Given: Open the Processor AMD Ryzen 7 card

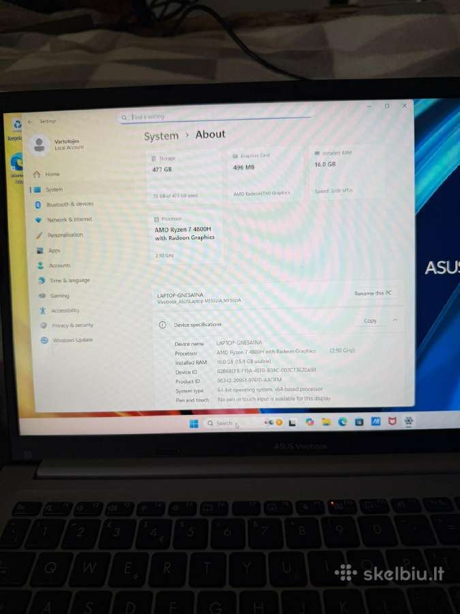Looking at the screenshot, I should [186, 237].
